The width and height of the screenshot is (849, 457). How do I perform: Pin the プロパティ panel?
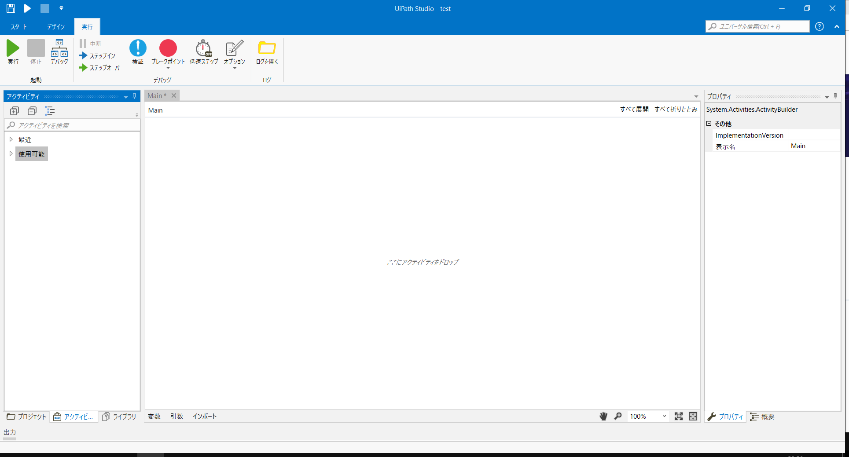[835, 96]
